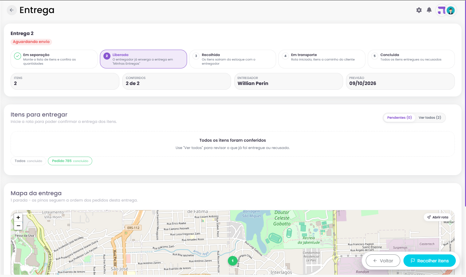Click the CONFERIDOS 2 de 2 card
Image resolution: width=466 pixels, height=277 pixels.
coord(177,81)
